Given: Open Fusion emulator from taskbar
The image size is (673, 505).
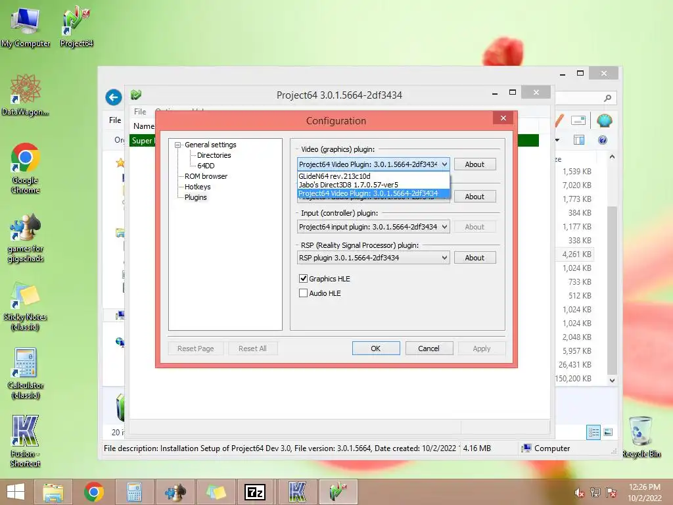Looking at the screenshot, I should 296,492.
